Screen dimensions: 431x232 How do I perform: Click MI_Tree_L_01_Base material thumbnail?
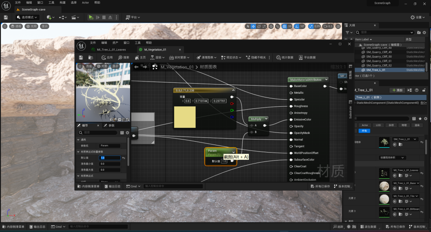[x=384, y=186]
